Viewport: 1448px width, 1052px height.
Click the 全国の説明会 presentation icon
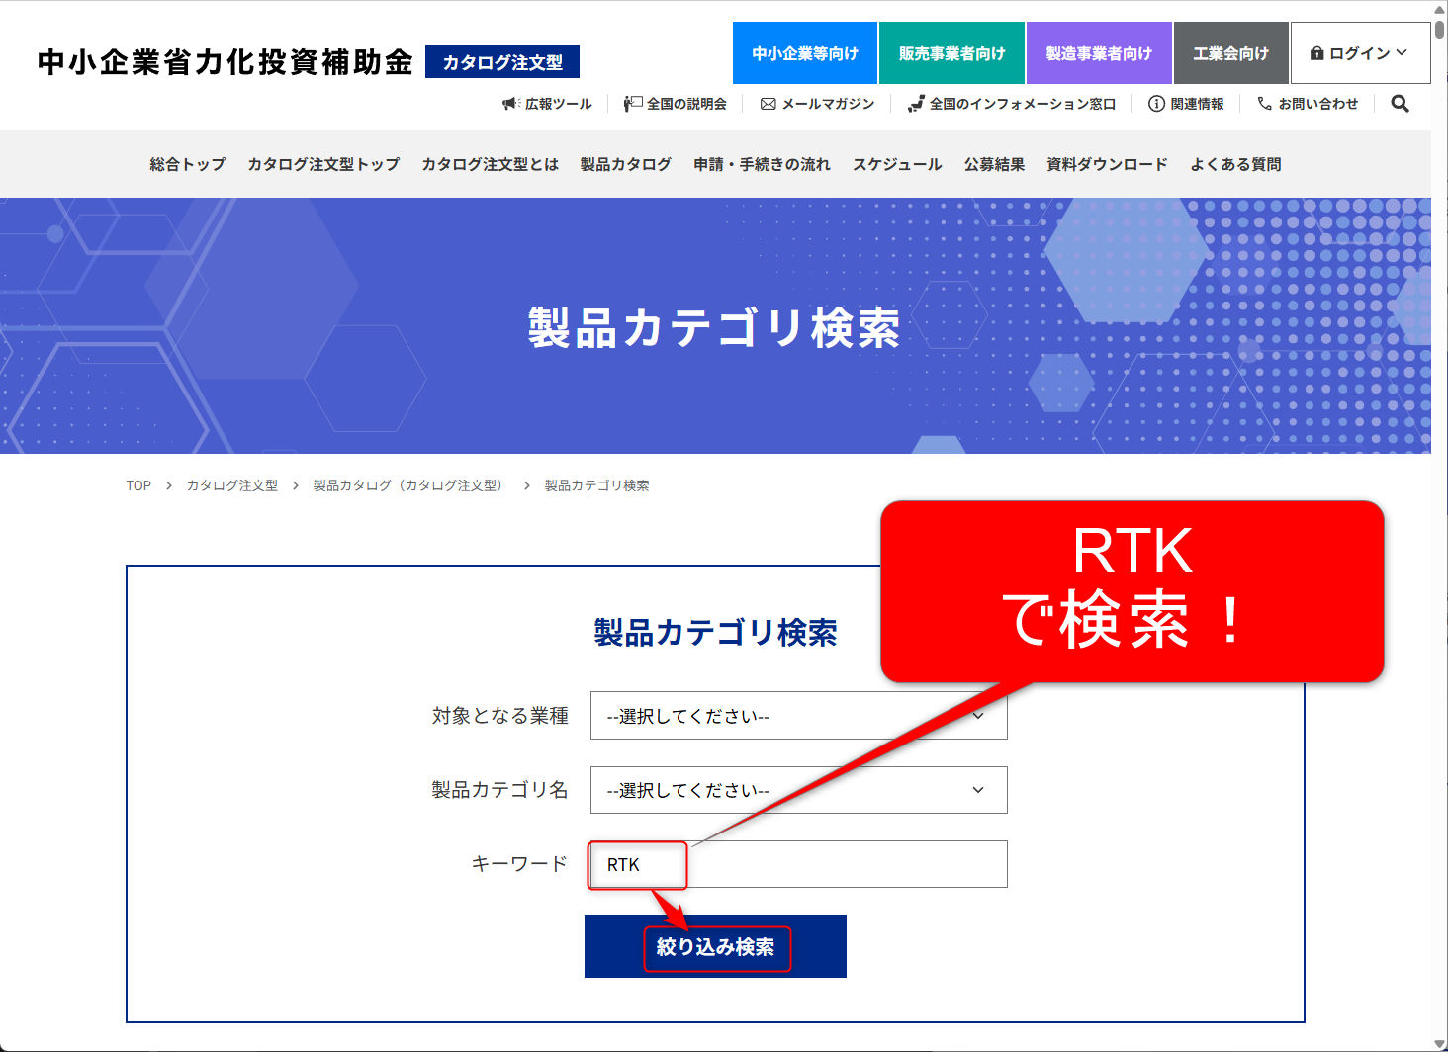coord(633,104)
